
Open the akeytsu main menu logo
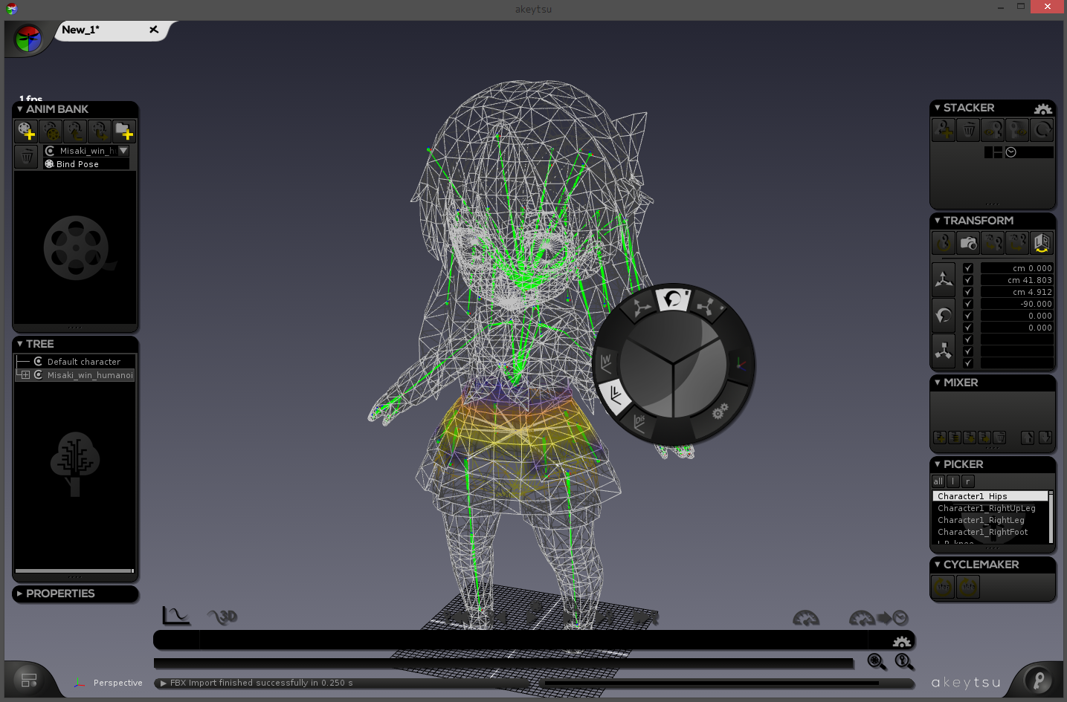[28, 38]
